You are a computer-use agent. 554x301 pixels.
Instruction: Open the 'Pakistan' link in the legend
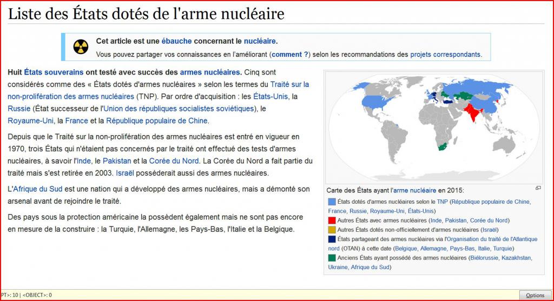tap(456, 220)
